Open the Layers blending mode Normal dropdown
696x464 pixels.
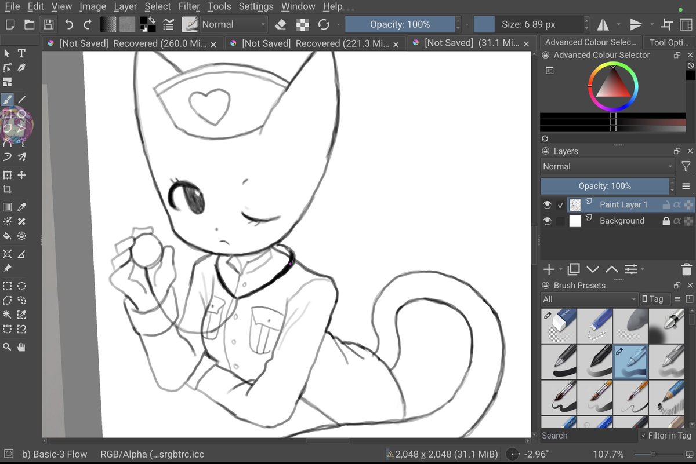[x=607, y=166]
